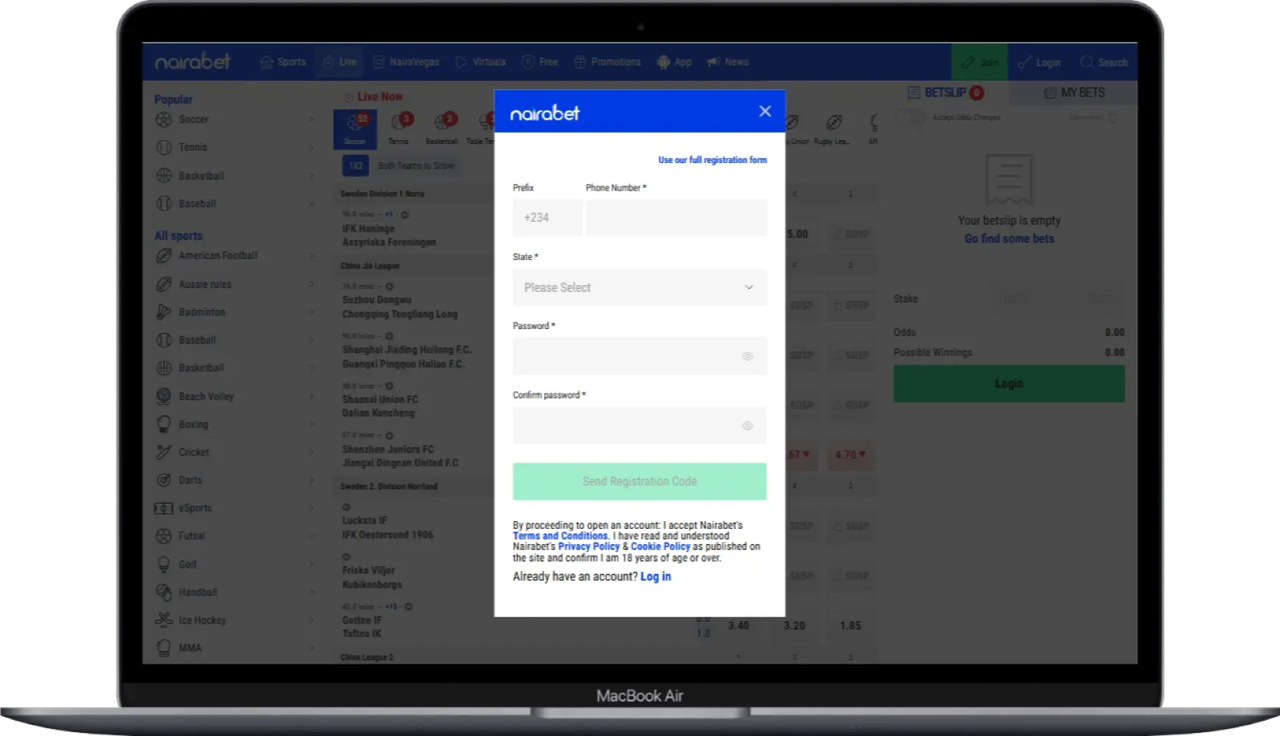Open the Cookie Policy link
Image resolution: width=1280 pixels, height=736 pixels.
pyautogui.click(x=660, y=546)
